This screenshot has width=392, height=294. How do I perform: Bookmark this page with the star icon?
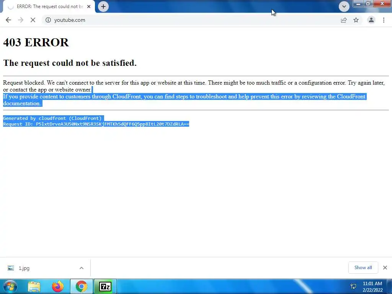point(356,20)
